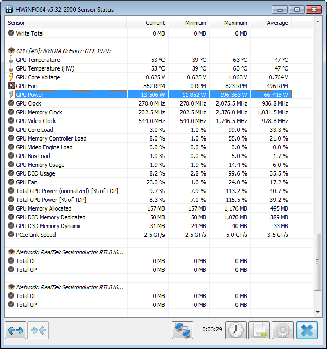Click the Minimum column header
This screenshot has width=327, height=349.
coord(189,23)
